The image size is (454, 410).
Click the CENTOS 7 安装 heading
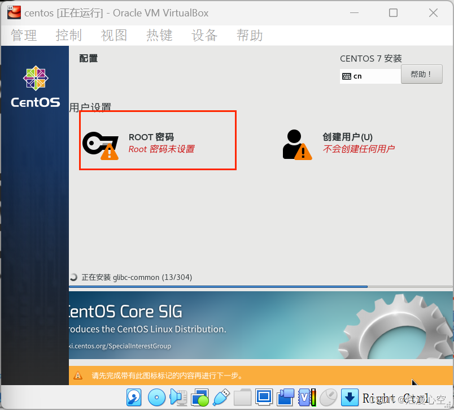pos(371,59)
